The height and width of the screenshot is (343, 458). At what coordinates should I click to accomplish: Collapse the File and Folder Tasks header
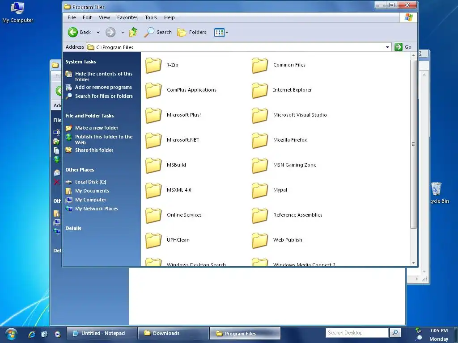(89, 116)
